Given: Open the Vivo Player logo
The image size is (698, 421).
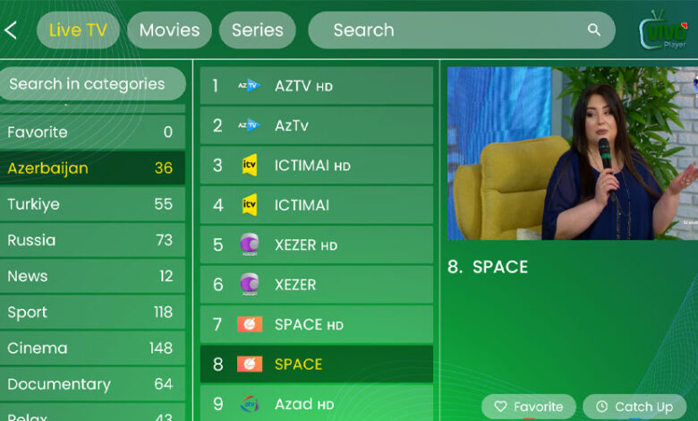Looking at the screenshot, I should click(x=663, y=30).
